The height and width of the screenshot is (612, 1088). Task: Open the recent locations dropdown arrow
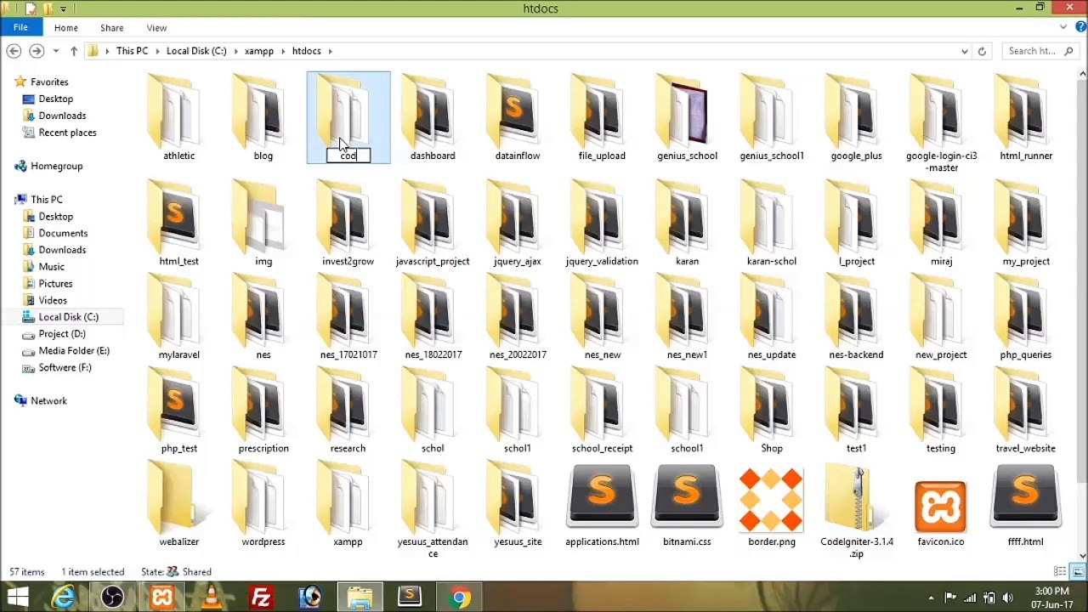55,51
